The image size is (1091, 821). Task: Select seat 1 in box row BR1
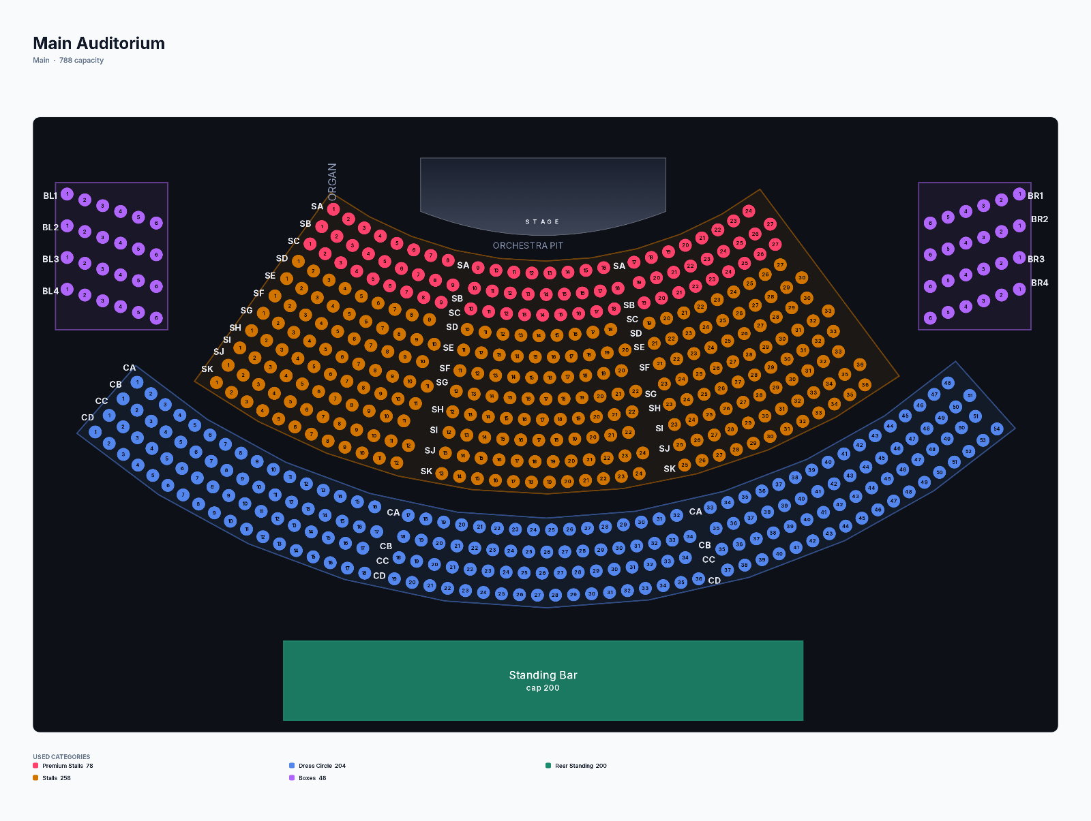click(1019, 194)
